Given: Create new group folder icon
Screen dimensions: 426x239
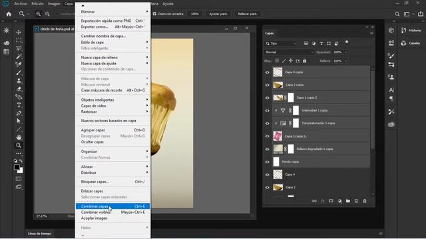Looking at the screenshot, I should click(347, 201).
